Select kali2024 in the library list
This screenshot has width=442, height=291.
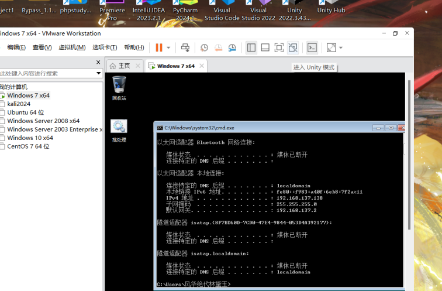pyautogui.click(x=19, y=104)
